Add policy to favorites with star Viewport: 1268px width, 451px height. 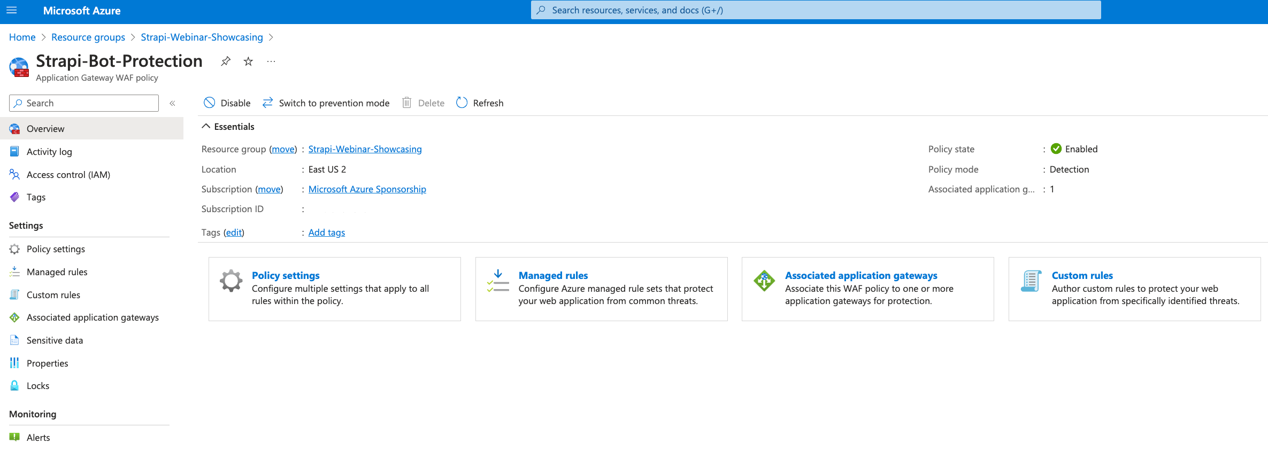point(248,61)
